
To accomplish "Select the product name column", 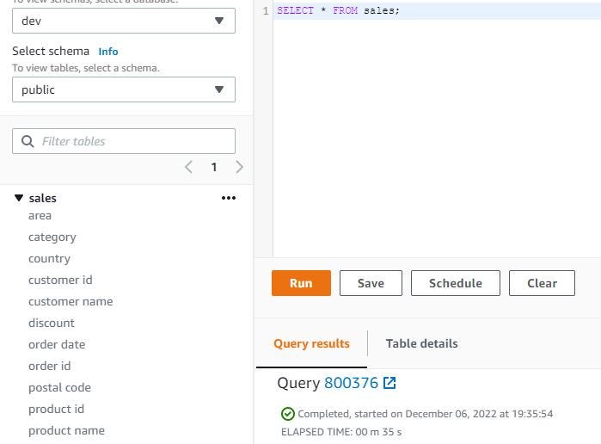I will click(66, 430).
